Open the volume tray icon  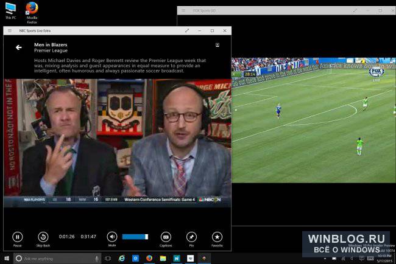click(x=352, y=259)
